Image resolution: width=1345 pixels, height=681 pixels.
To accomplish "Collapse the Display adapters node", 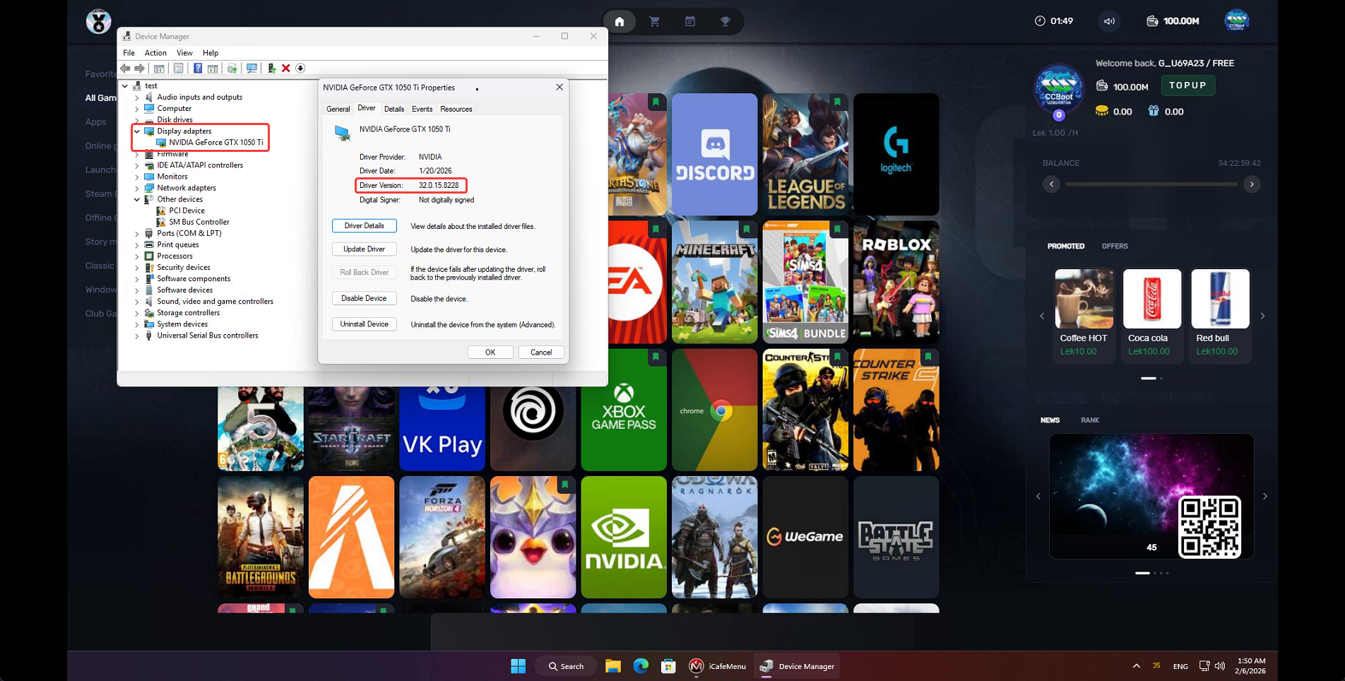I will click(137, 131).
